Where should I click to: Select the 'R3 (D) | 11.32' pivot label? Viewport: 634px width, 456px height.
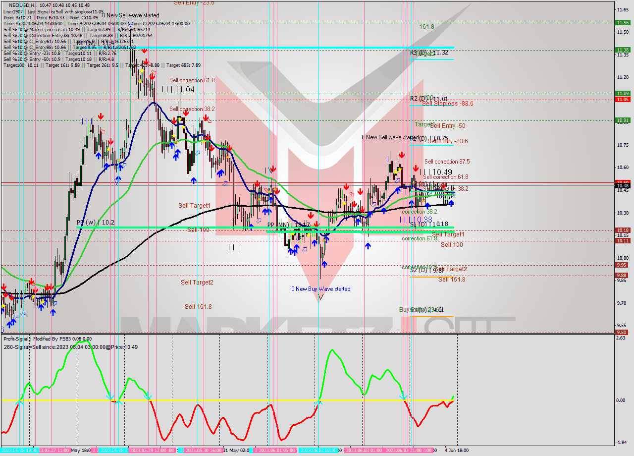click(x=429, y=53)
